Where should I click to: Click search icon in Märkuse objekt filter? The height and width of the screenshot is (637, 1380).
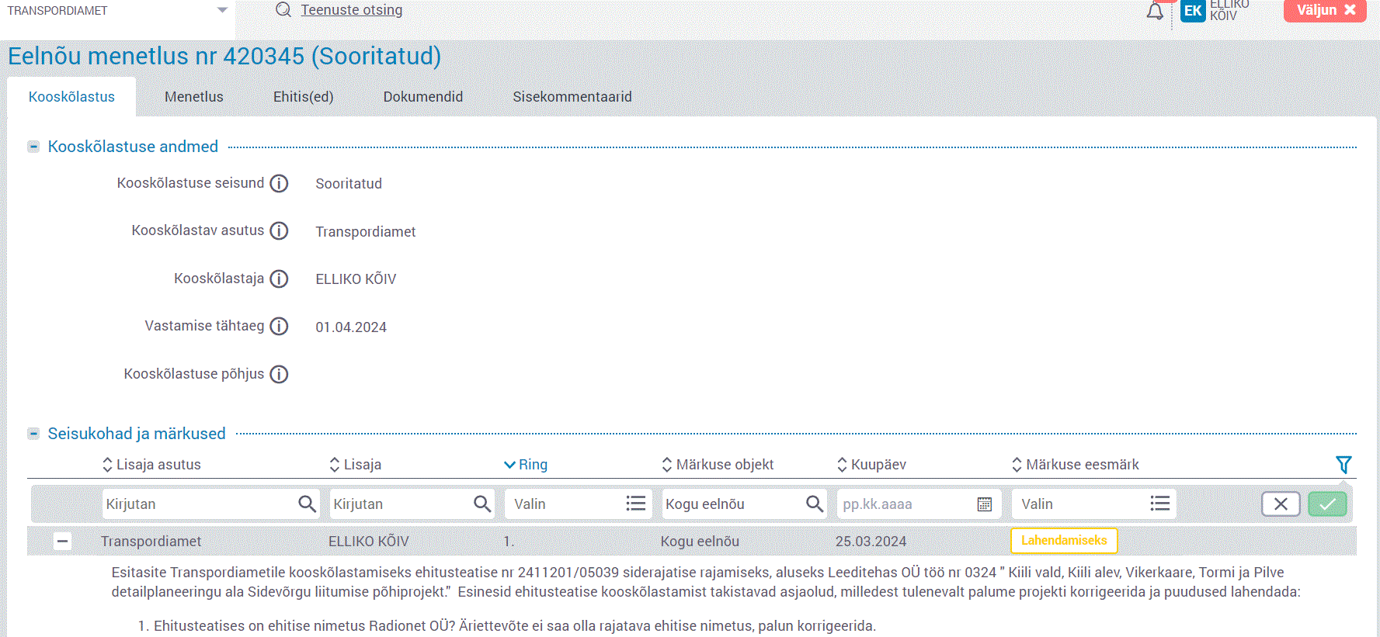[x=815, y=504]
